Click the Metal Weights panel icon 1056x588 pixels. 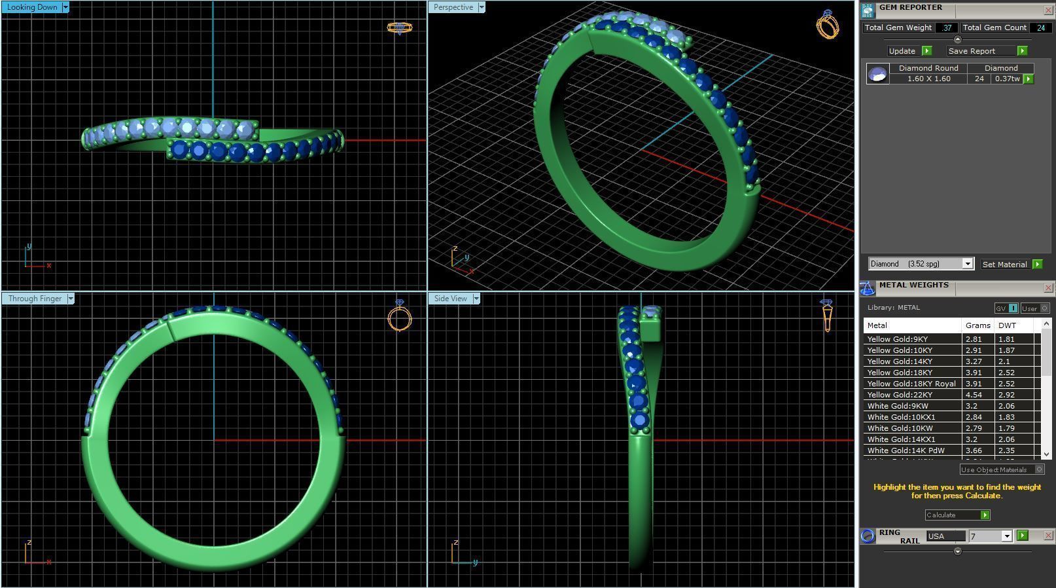[x=868, y=289]
